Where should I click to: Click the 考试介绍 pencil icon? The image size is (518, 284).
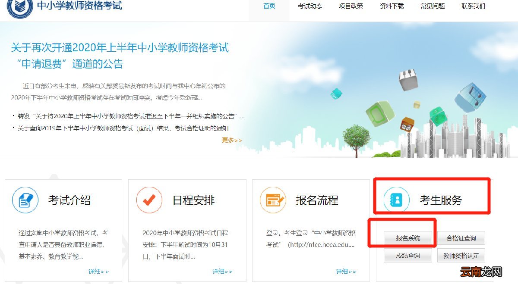click(25, 200)
